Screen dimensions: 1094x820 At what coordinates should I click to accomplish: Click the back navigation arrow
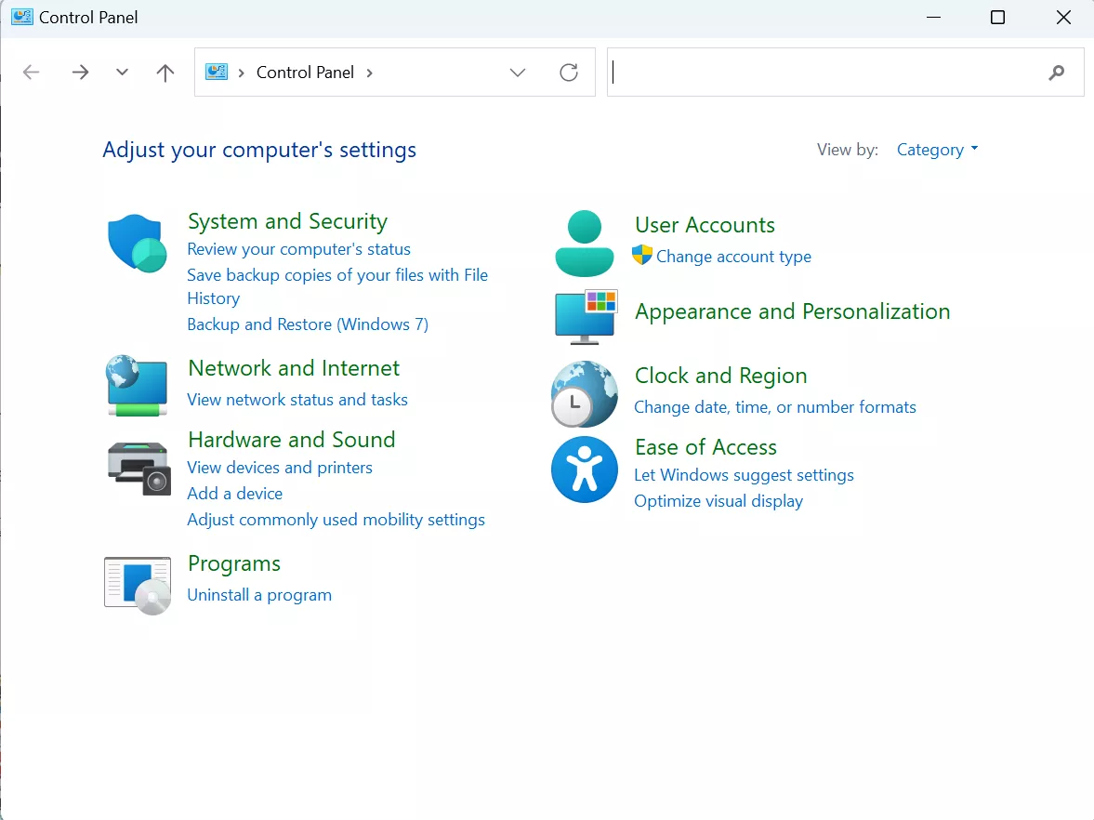(x=31, y=72)
